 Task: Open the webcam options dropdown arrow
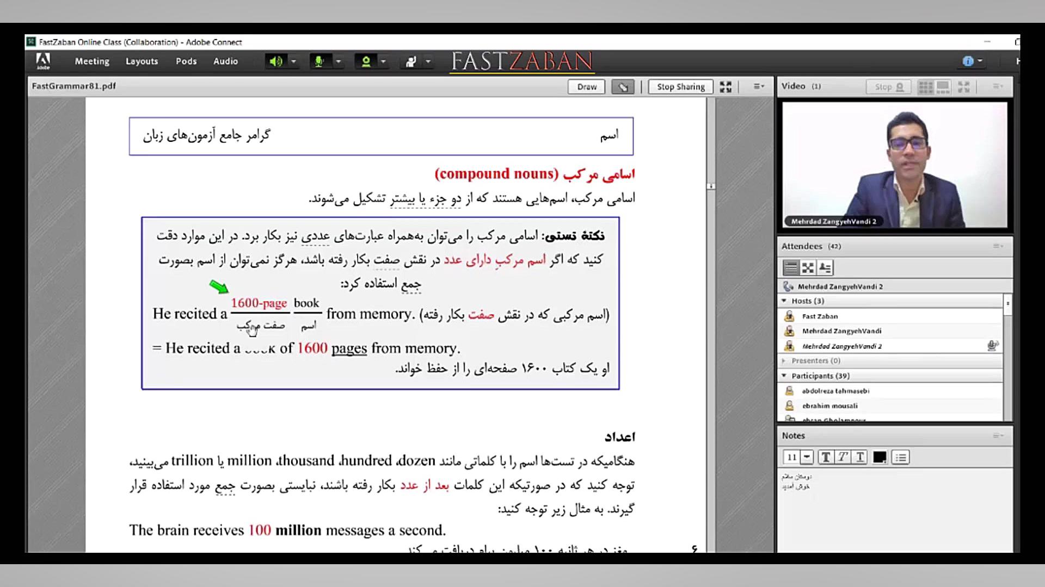coord(383,61)
